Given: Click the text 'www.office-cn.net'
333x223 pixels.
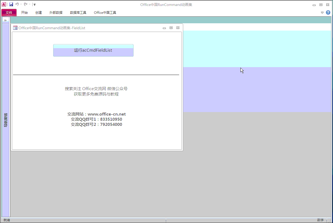Looking at the screenshot, I should (x=107, y=114).
